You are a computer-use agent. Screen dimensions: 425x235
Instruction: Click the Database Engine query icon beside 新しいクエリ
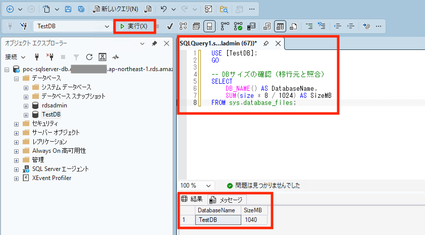pos(148,9)
